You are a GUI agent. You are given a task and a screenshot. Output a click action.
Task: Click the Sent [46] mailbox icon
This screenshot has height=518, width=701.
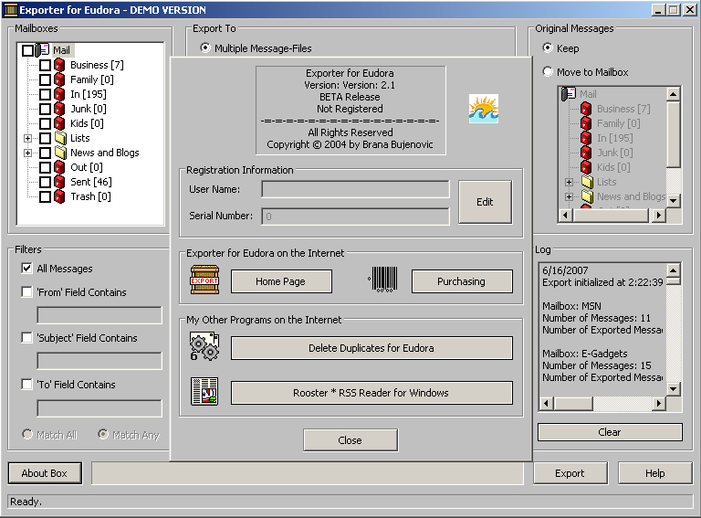pyautogui.click(x=59, y=182)
